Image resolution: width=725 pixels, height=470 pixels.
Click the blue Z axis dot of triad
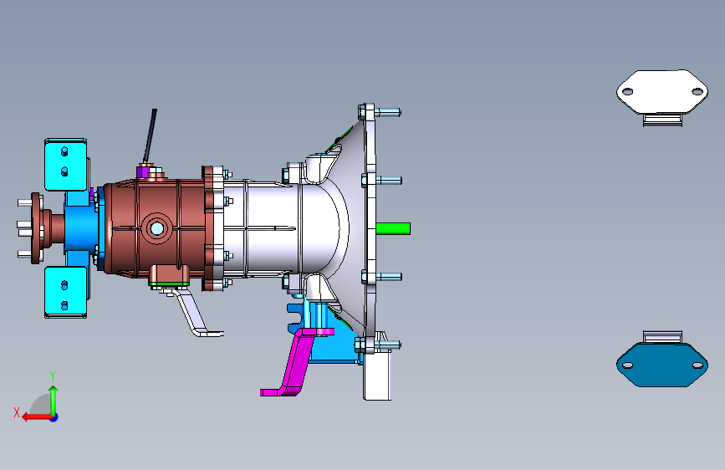(54, 417)
